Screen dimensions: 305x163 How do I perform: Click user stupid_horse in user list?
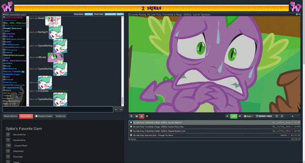pos(11,28)
